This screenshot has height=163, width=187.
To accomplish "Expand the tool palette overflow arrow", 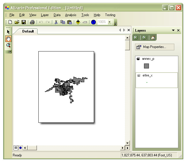I will [10, 52].
